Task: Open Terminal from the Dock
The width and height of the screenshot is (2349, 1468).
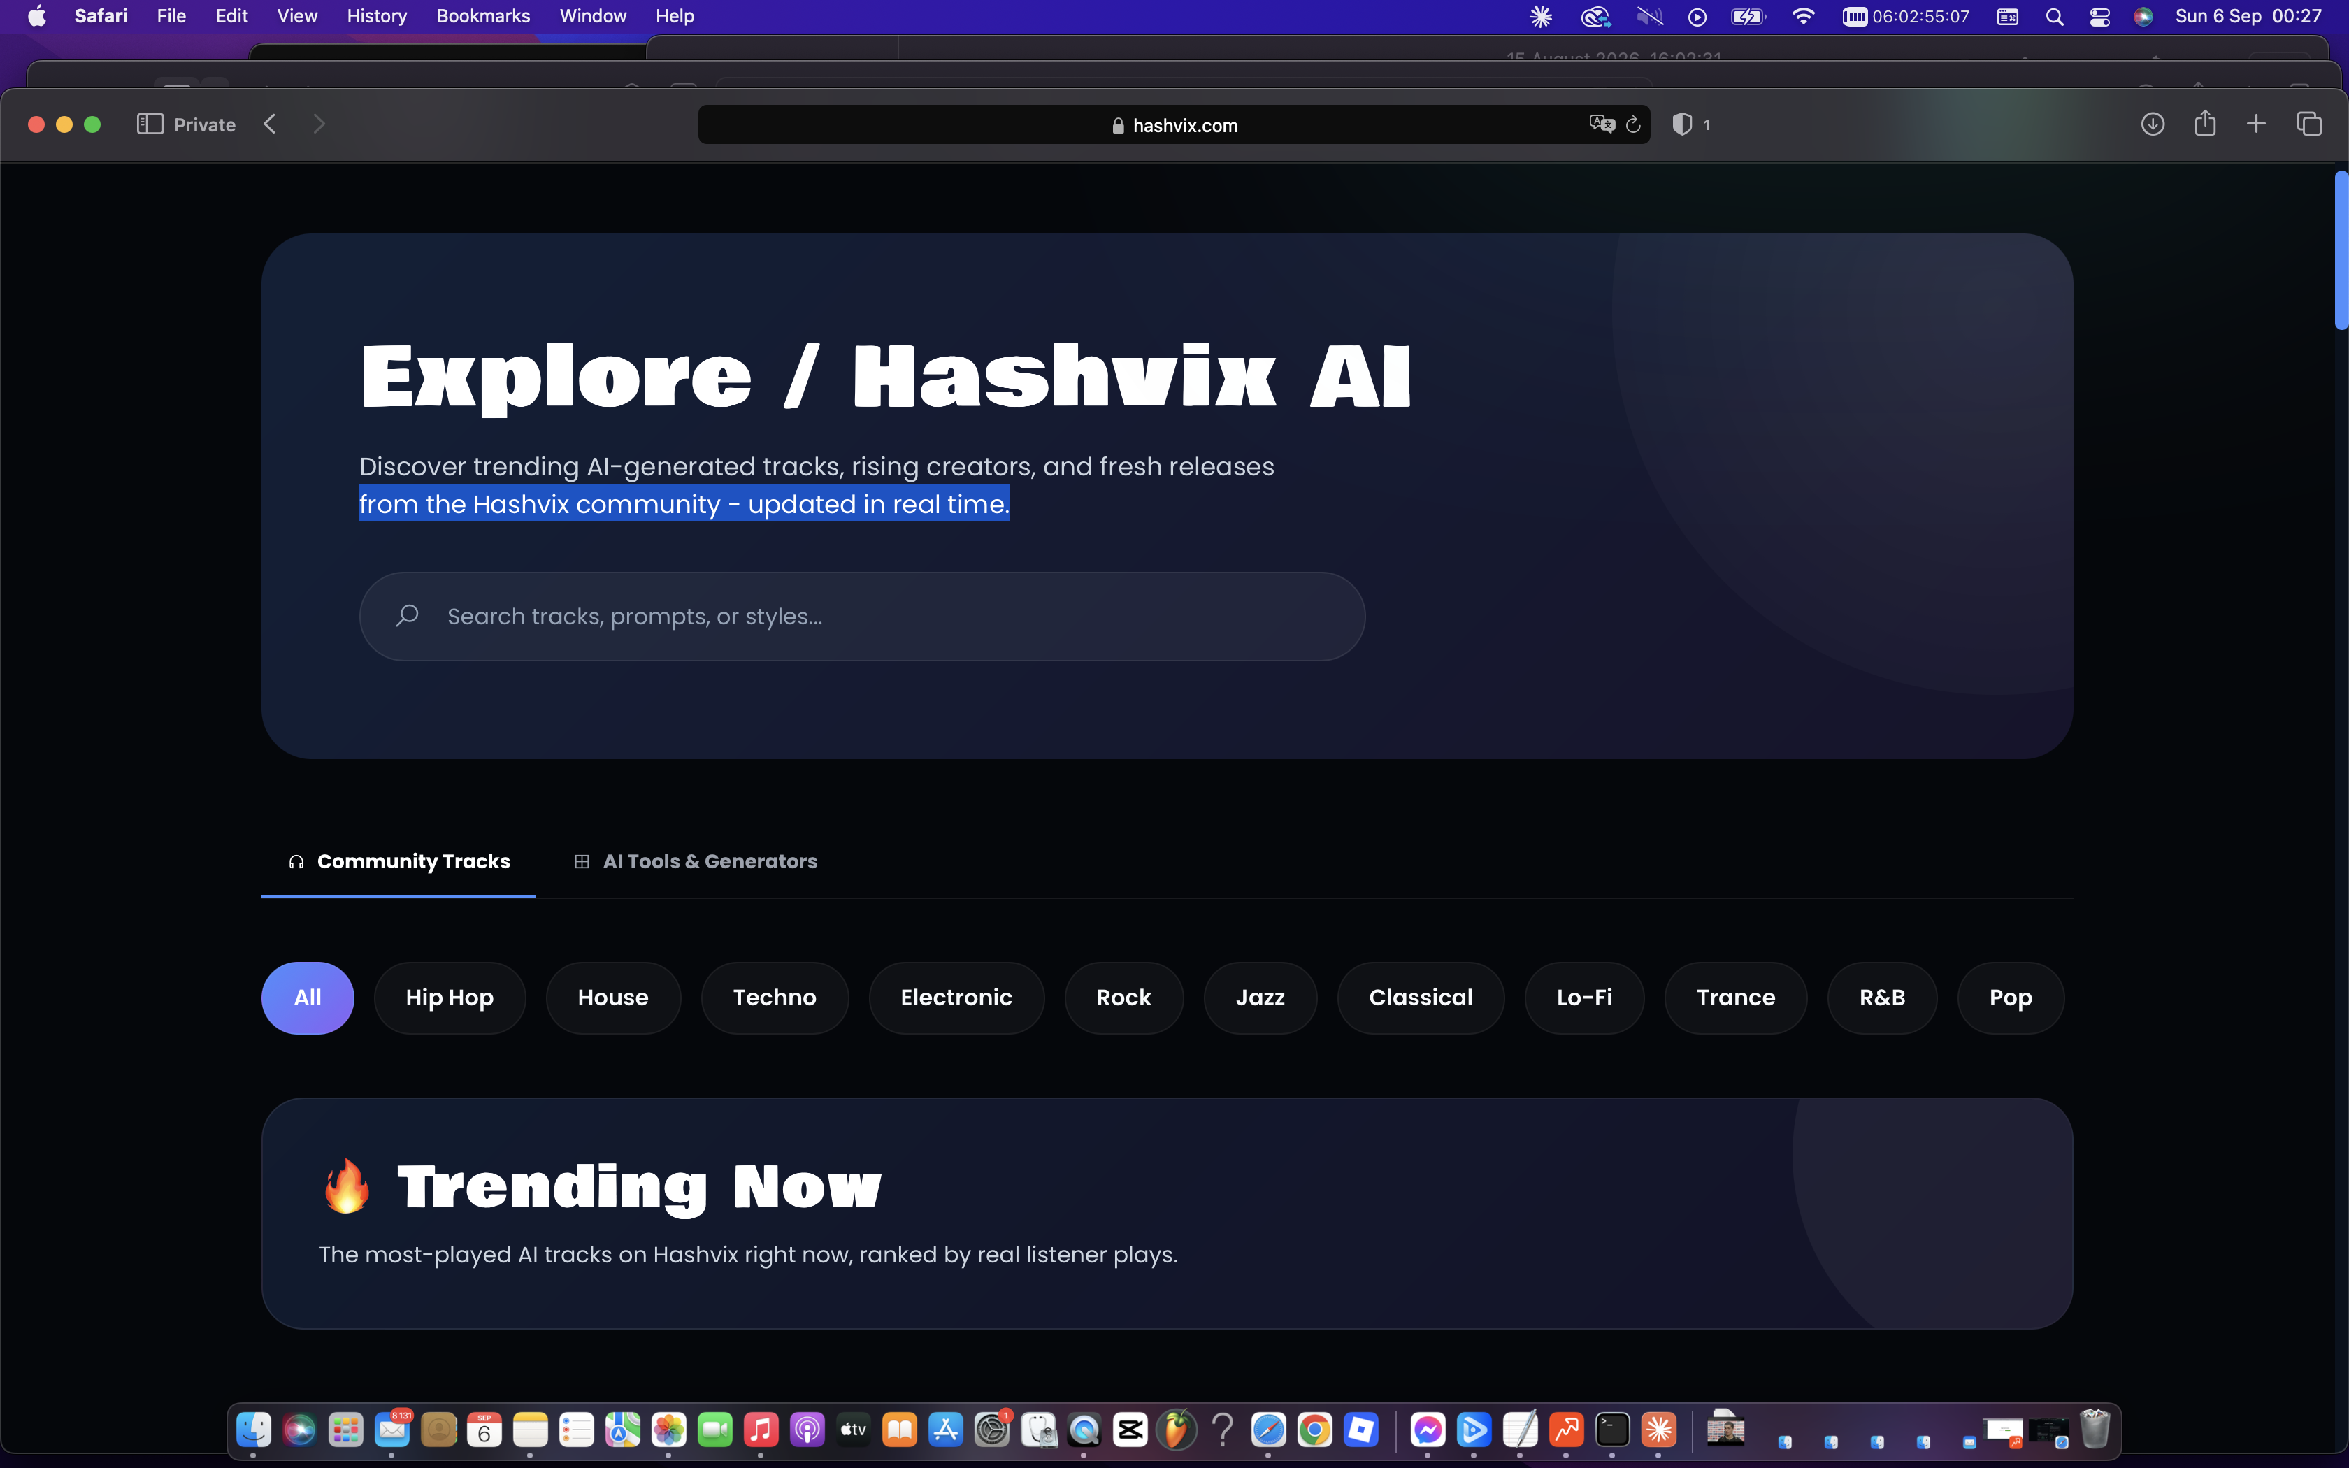Action: point(1612,1429)
